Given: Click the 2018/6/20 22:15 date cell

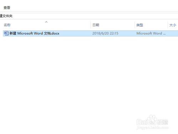Looking at the screenshot, I should [x=105, y=33].
